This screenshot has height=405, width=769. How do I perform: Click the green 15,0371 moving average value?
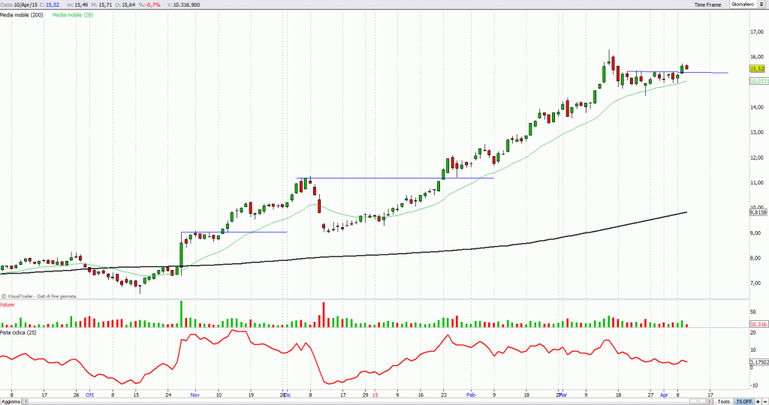(758, 81)
